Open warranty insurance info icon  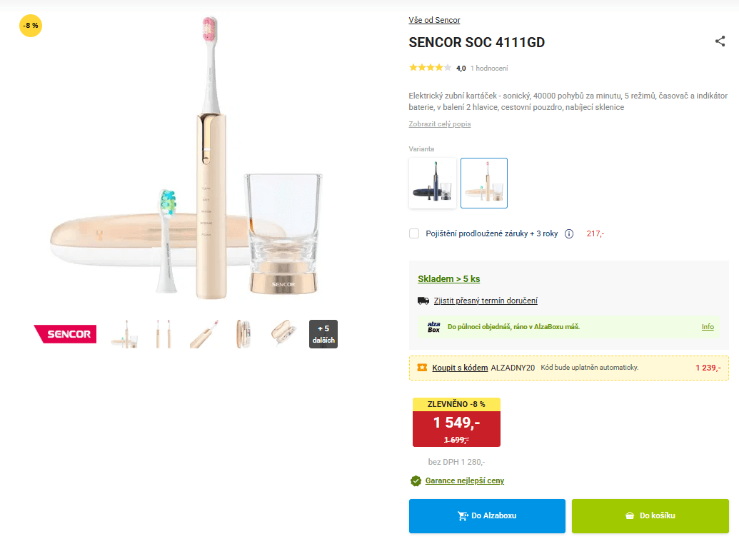click(x=569, y=233)
